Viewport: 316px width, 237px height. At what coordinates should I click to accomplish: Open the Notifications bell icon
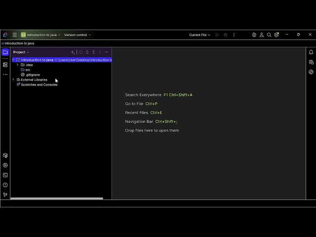[x=311, y=52]
